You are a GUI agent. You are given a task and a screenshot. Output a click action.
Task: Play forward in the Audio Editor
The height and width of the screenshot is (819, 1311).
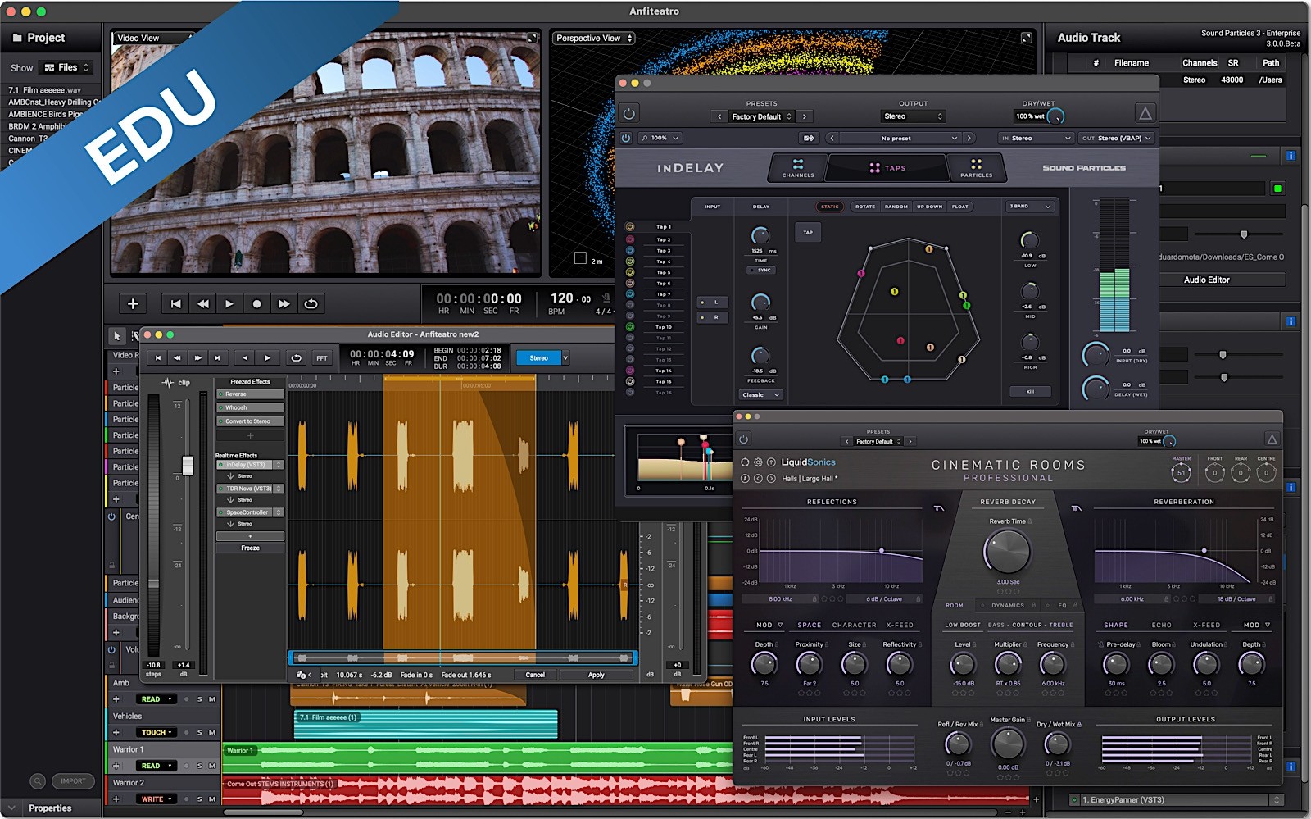267,357
